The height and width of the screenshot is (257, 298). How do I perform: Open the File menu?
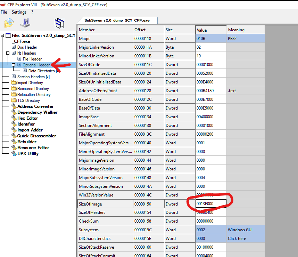pyautogui.click(x=4, y=12)
